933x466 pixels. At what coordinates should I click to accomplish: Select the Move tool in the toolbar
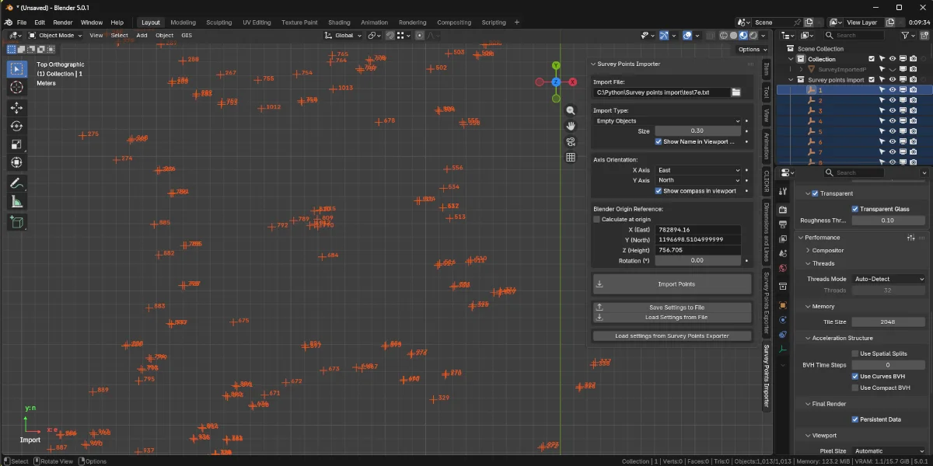(x=16, y=106)
